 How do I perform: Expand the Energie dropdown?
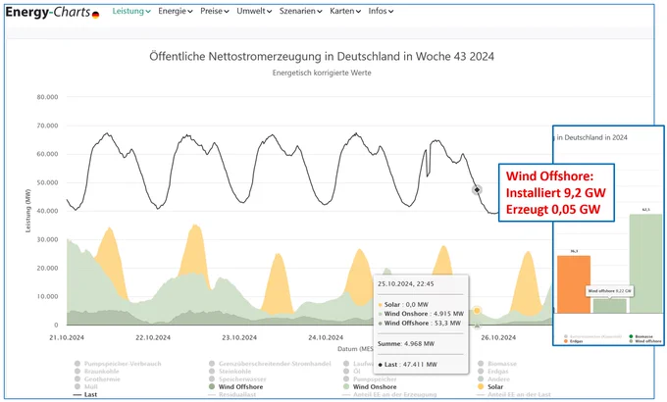pos(176,11)
